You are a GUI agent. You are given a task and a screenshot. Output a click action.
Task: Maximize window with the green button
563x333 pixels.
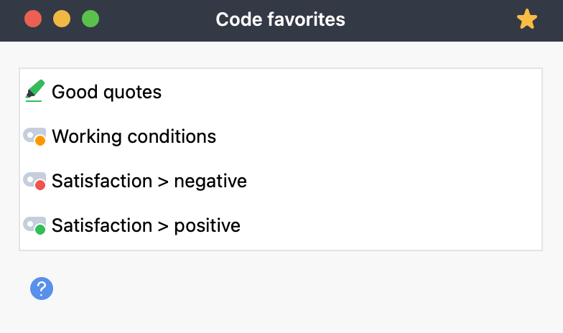coord(90,19)
